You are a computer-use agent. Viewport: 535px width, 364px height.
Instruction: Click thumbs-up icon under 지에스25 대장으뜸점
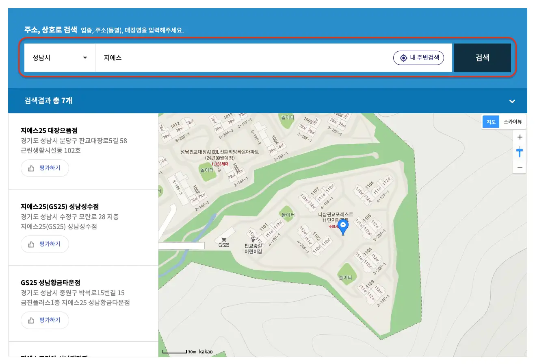31,168
